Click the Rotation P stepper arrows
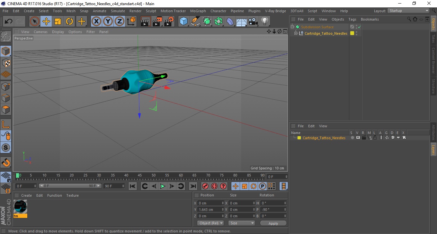This screenshot has width=437, height=234. tap(285, 210)
